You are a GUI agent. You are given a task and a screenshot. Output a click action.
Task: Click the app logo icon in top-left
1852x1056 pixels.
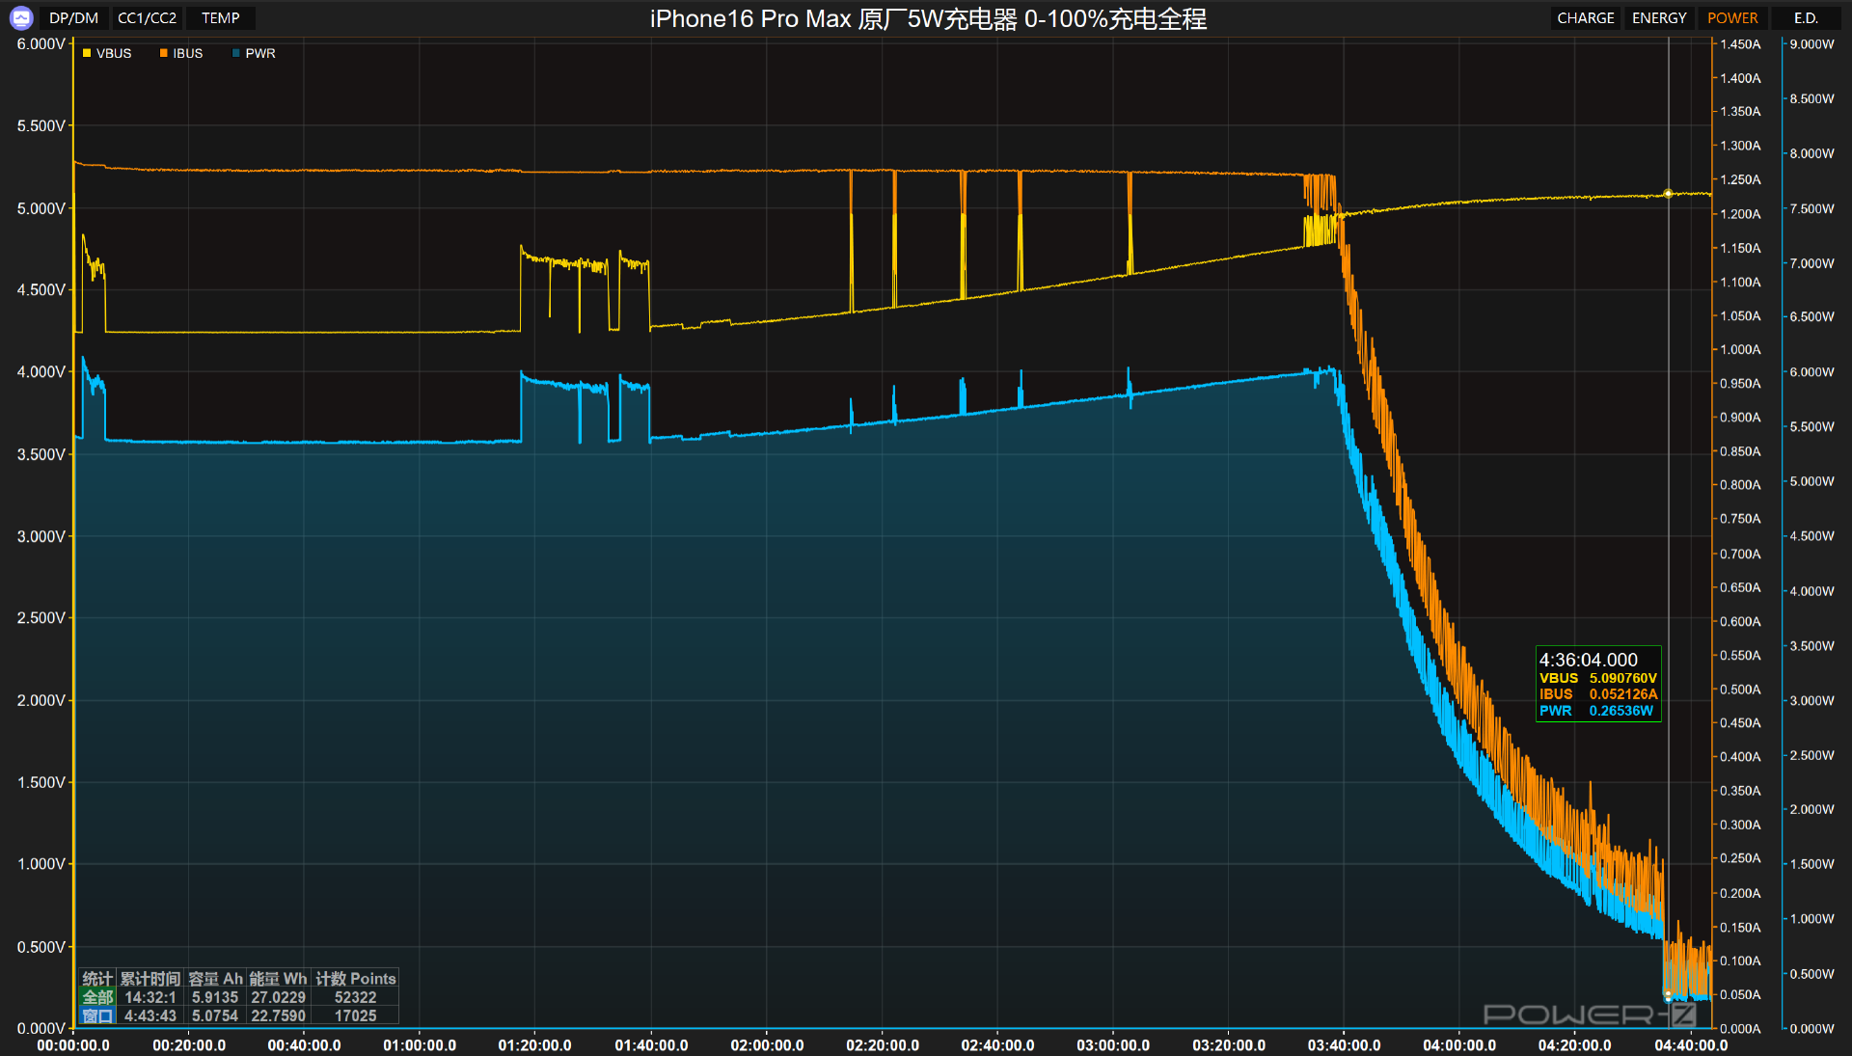point(21,17)
